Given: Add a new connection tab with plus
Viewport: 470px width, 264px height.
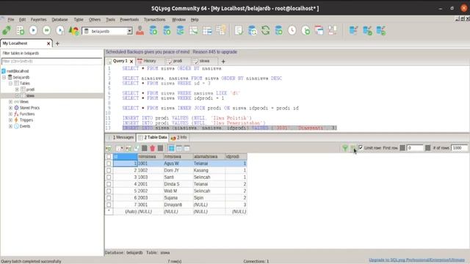Looking at the screenshot, I should point(57,43).
